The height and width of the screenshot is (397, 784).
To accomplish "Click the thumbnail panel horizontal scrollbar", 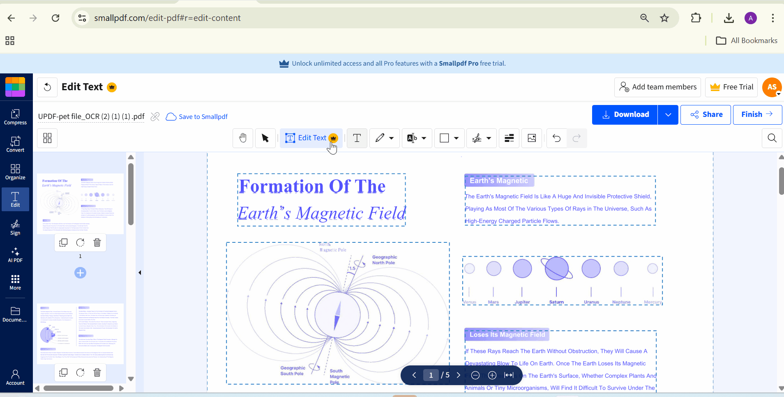I will (x=78, y=388).
